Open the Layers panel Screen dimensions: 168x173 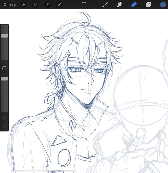tap(148, 5)
